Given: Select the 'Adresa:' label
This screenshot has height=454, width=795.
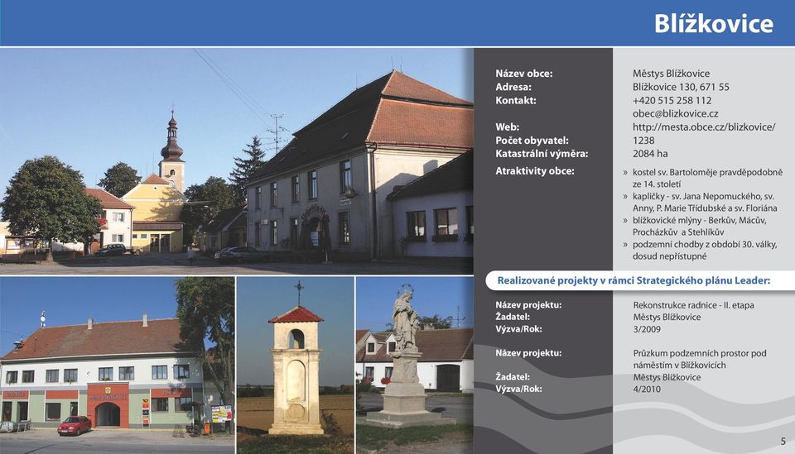Looking at the screenshot, I should (x=513, y=87).
